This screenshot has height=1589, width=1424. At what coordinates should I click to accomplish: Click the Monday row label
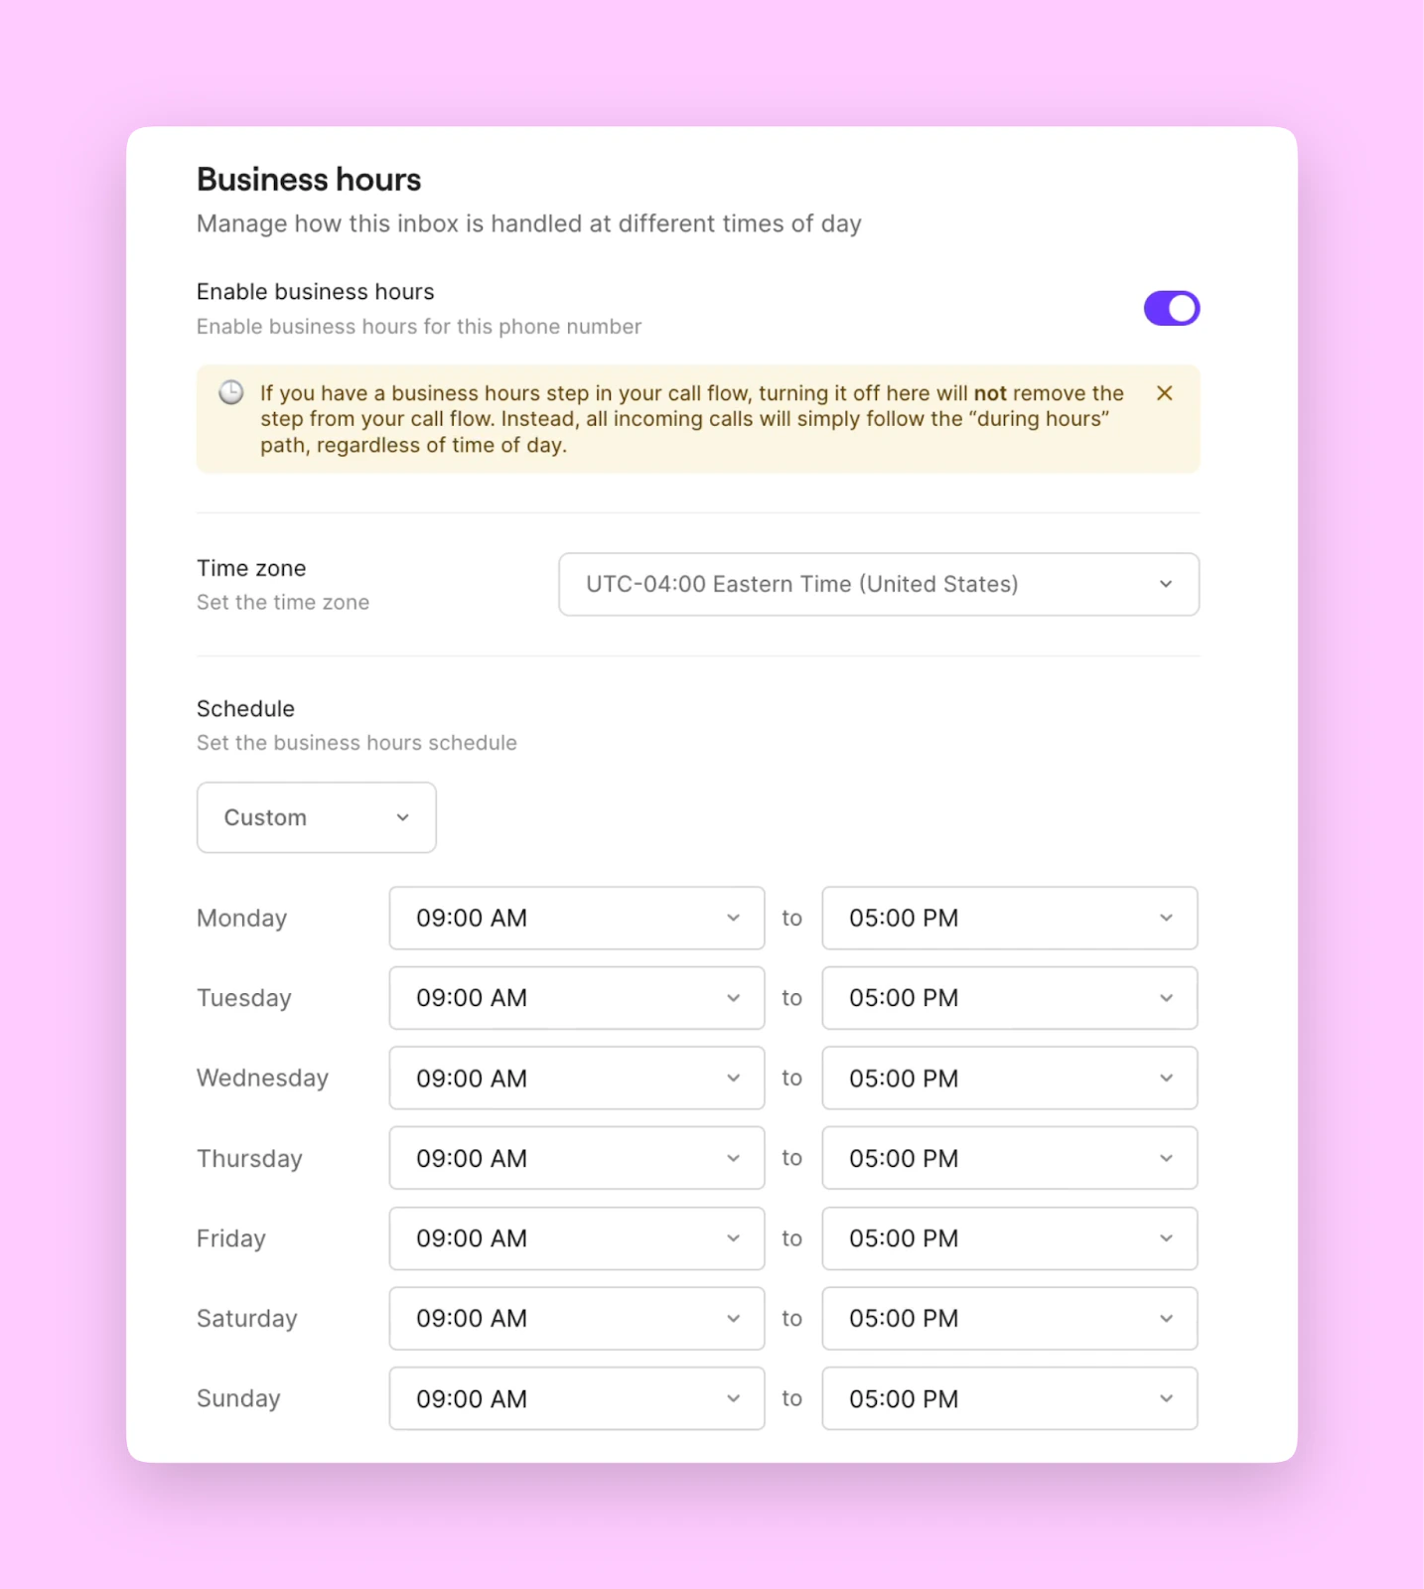click(x=241, y=919)
